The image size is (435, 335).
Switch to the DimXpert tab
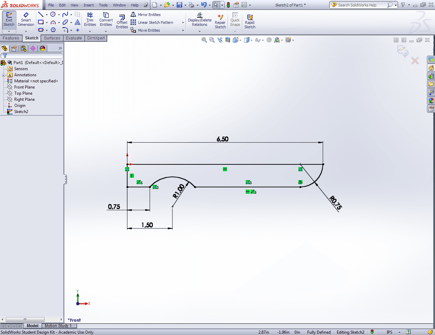click(96, 38)
